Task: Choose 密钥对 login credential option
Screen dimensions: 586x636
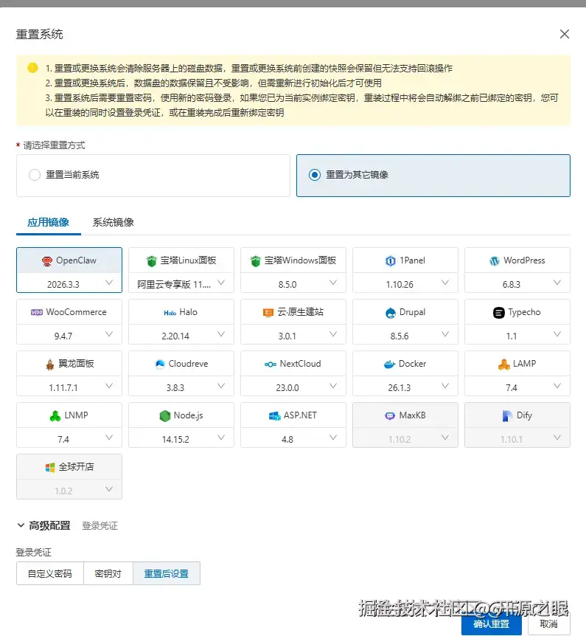Action: [108, 573]
